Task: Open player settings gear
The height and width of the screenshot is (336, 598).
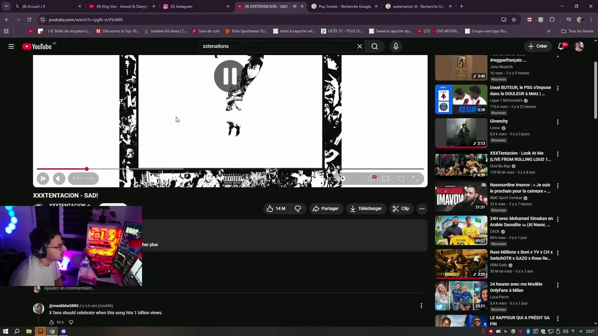Action: (370, 178)
